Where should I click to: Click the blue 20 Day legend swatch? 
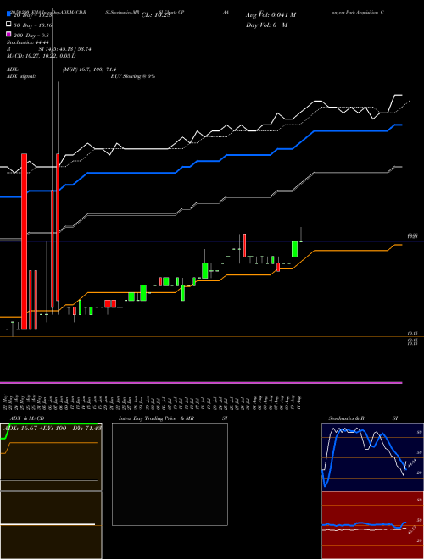coord(9,14)
